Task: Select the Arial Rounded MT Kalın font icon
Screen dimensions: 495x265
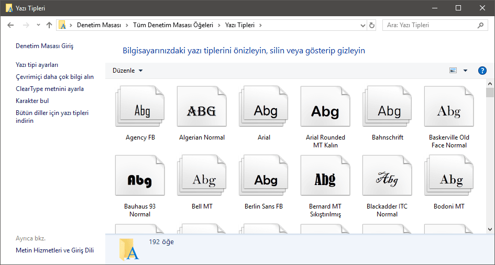Action: [325, 106]
